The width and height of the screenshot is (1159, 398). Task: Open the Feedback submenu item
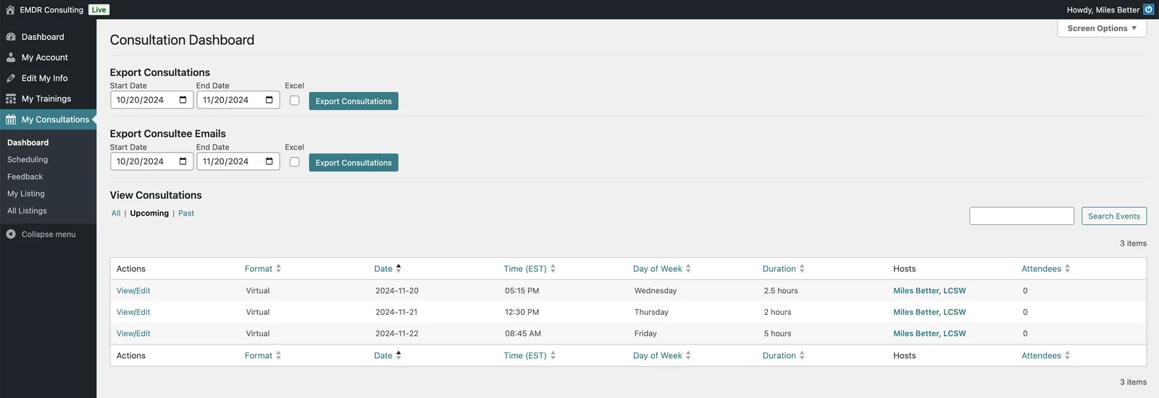pos(25,177)
